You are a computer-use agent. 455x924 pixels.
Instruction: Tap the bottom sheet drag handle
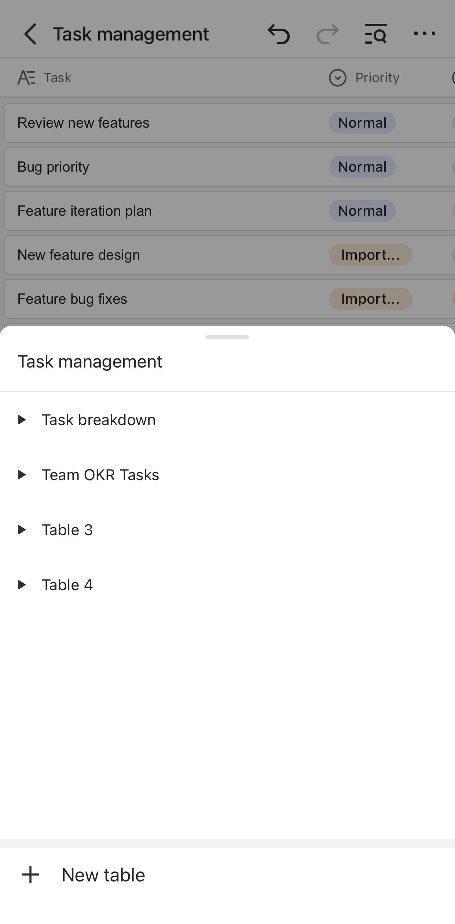click(x=227, y=337)
